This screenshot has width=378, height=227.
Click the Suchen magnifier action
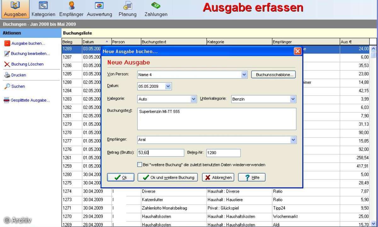coord(18,86)
